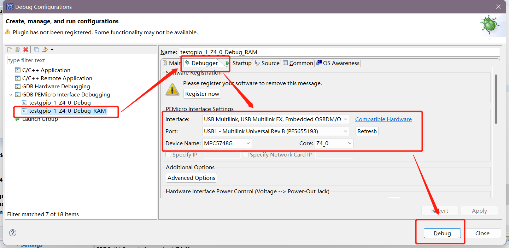Click the New launch configuration icon
The height and width of the screenshot is (248, 509).
click(10, 49)
